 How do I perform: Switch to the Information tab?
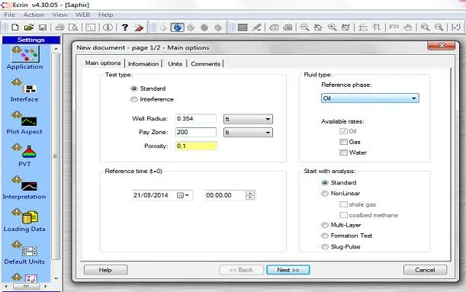(143, 64)
